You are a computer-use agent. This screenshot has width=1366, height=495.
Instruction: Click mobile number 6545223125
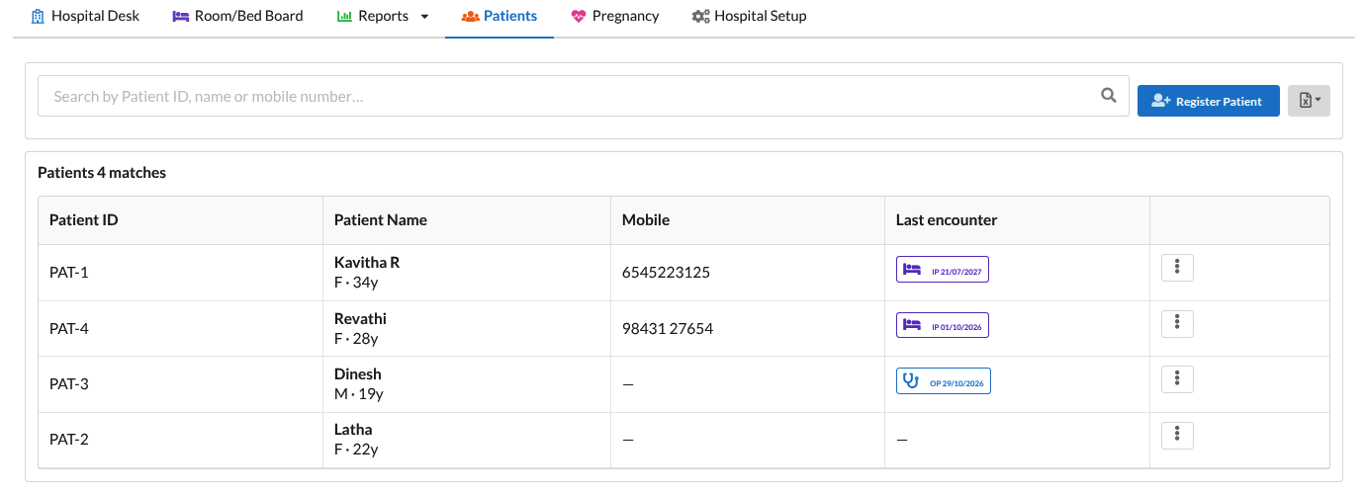666,273
